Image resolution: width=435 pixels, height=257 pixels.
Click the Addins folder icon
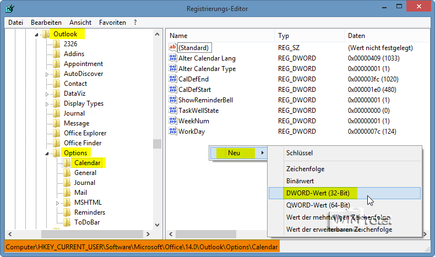pyautogui.click(x=56, y=54)
